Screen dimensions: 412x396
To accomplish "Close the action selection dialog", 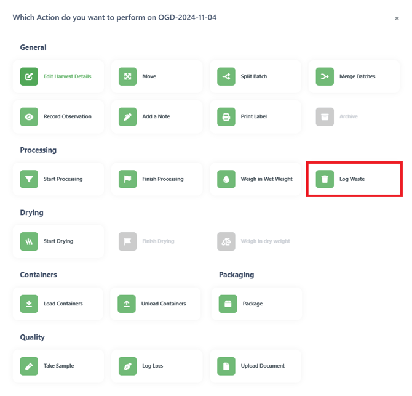I will click(x=397, y=18).
